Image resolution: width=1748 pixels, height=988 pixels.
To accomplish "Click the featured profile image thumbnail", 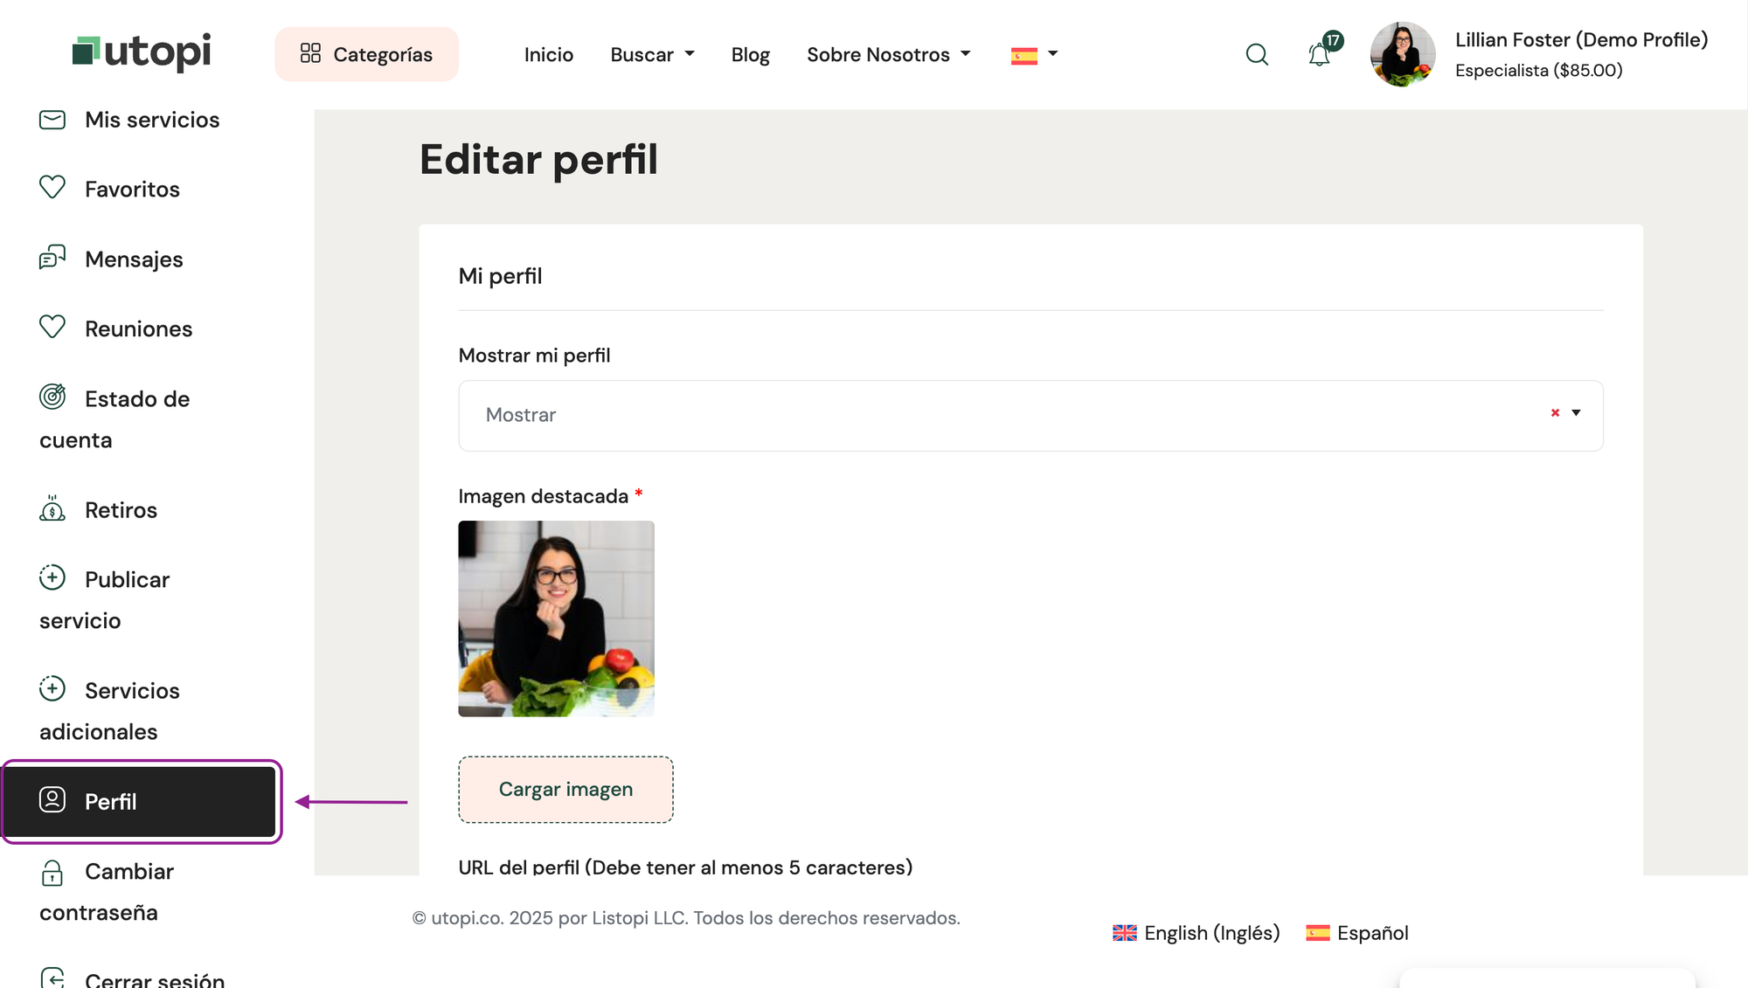I will [x=556, y=618].
